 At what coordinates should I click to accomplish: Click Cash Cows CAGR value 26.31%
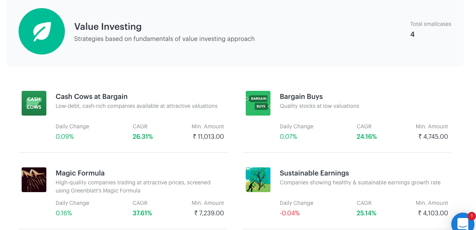tap(143, 136)
